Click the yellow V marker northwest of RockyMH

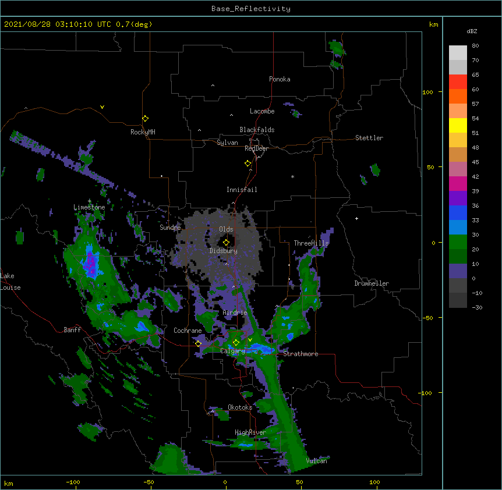(102, 107)
